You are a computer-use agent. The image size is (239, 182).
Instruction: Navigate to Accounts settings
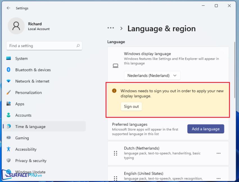click(44, 115)
